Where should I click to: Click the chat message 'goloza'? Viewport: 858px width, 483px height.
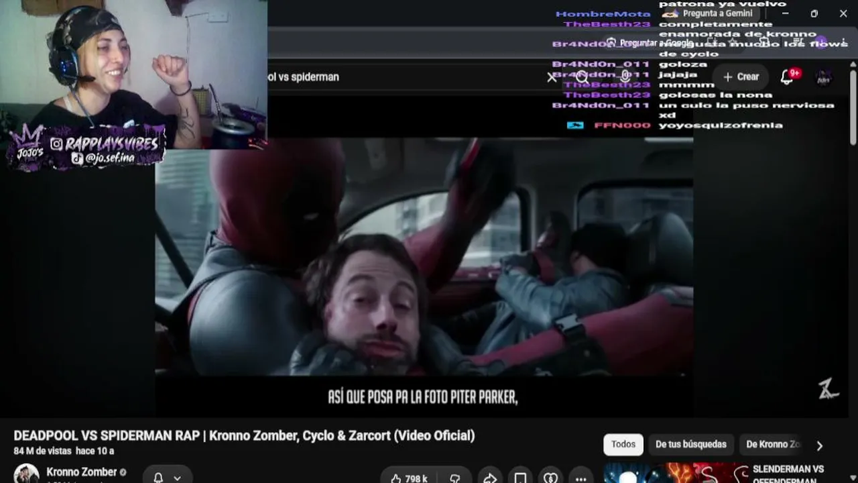[683, 64]
